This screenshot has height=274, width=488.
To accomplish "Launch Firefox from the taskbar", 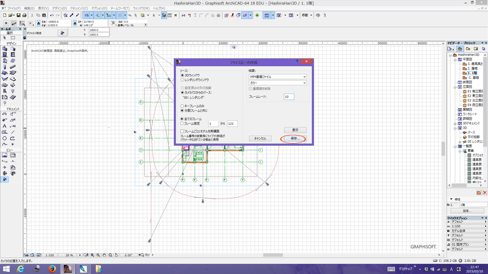I will pos(52,269).
